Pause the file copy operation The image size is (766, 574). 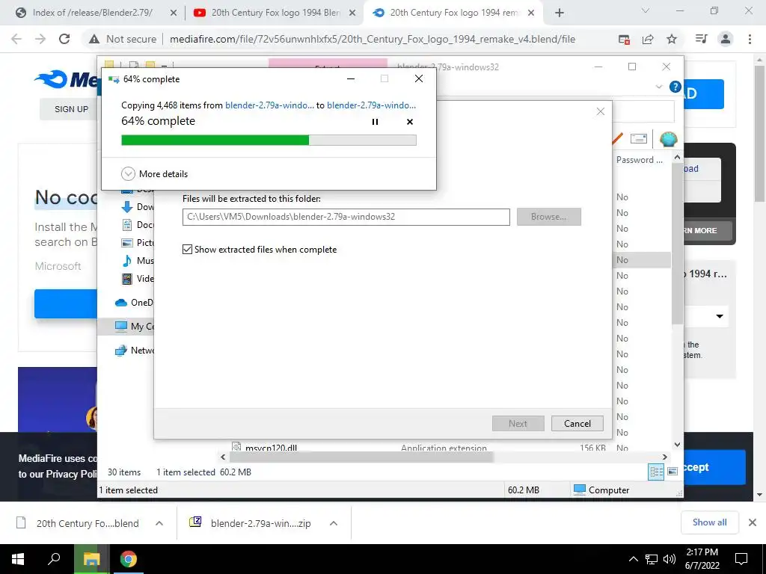pos(375,122)
